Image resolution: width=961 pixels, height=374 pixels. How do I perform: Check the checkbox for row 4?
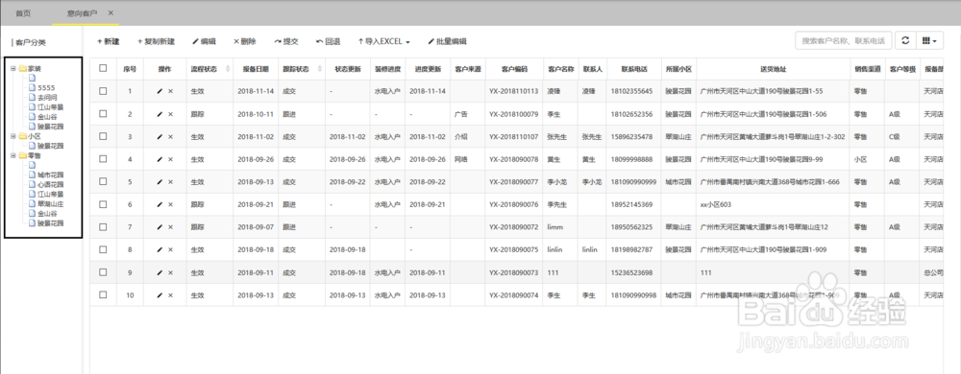coord(103,159)
